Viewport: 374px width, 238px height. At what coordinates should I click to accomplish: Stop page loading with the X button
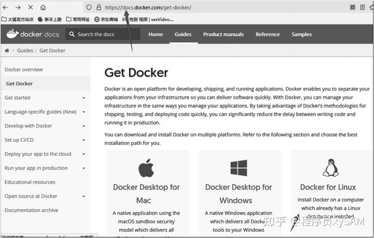[30, 8]
